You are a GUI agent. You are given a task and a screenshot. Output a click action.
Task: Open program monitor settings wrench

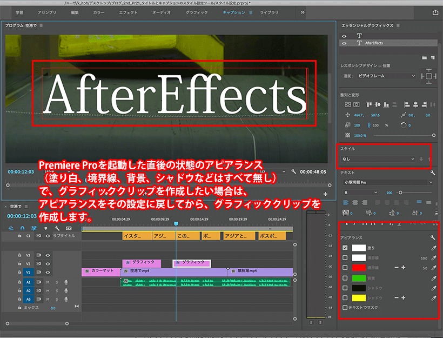click(x=293, y=171)
